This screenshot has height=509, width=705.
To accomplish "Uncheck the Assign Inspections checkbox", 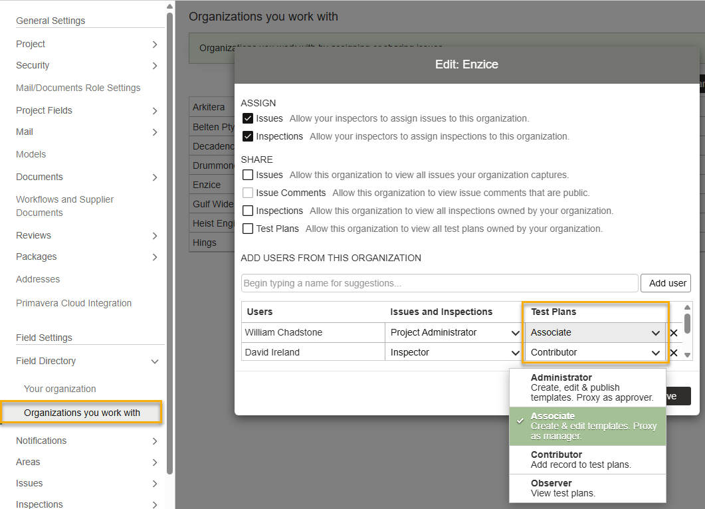I will [x=248, y=136].
